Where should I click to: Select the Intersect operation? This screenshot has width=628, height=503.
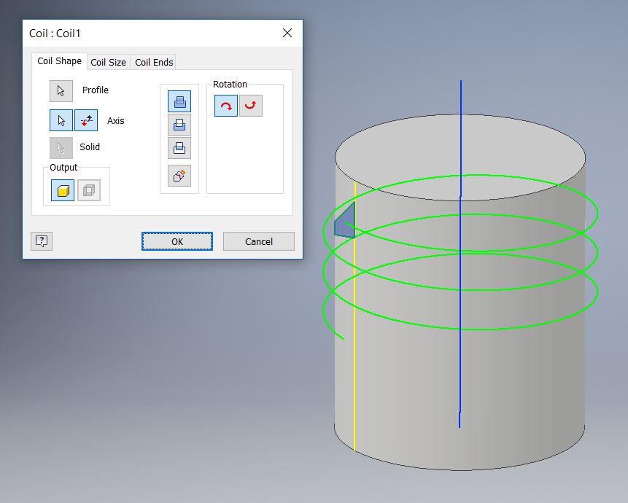click(178, 147)
